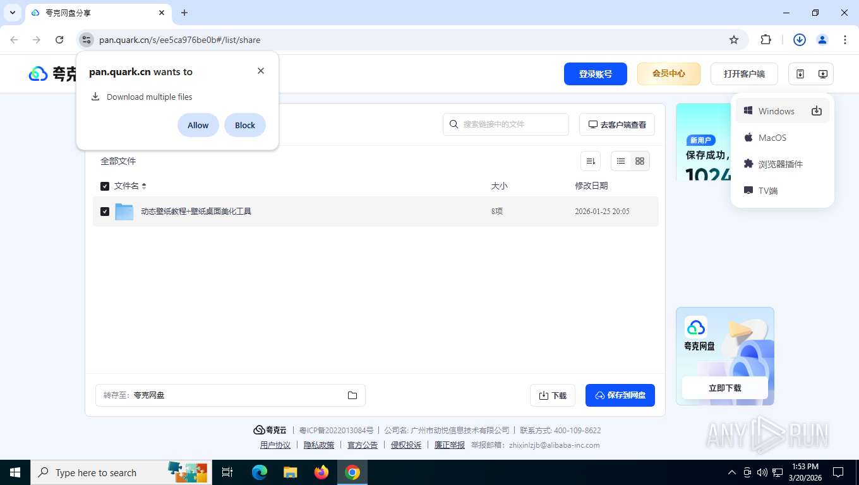Block multiple file downloads

pyautogui.click(x=245, y=125)
